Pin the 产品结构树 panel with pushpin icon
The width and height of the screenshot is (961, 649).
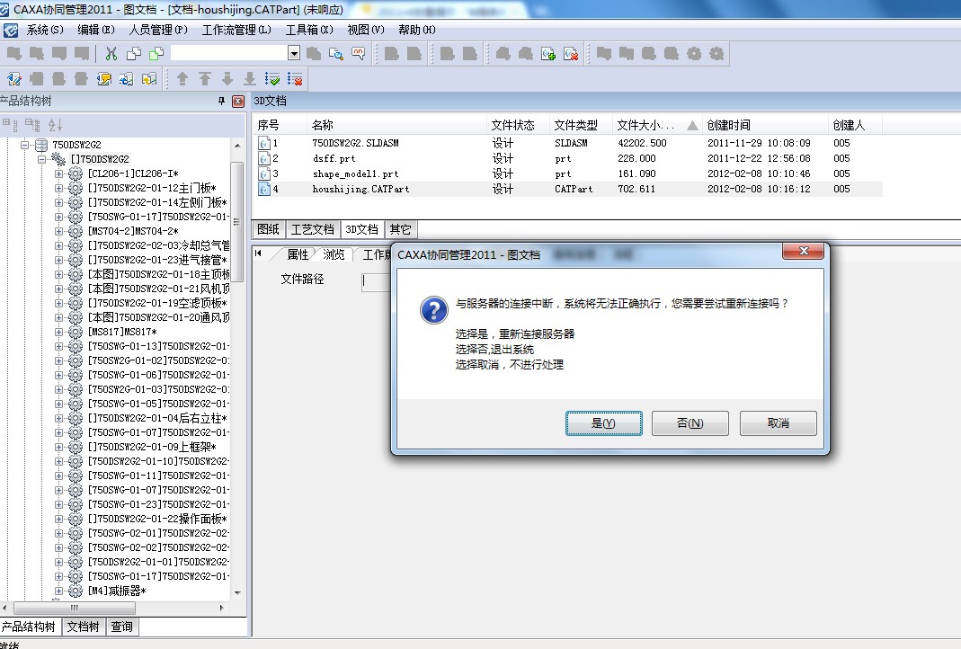coord(221,101)
